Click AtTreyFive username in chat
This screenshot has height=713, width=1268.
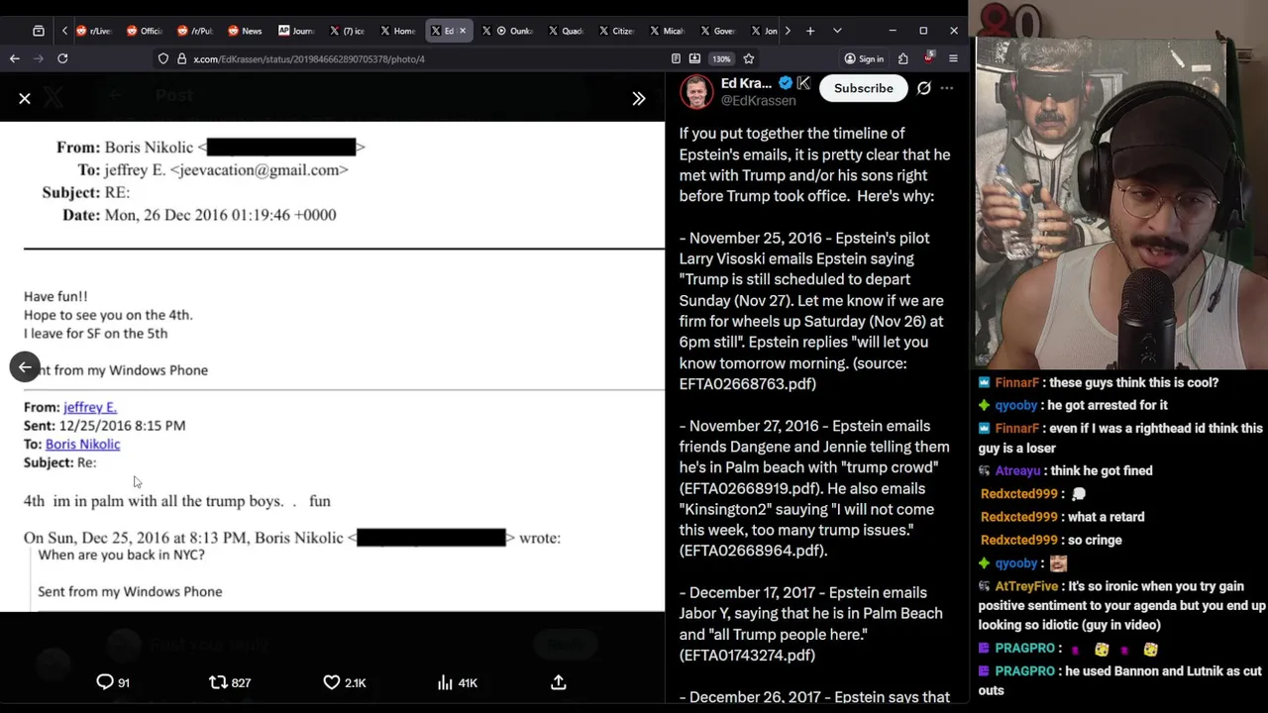(1026, 586)
